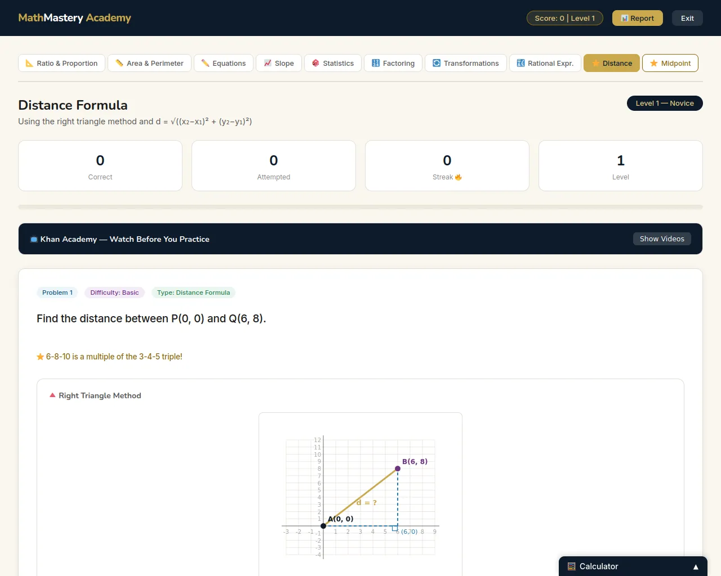Click the Score: 0 | Level 1 badge
721x576 pixels.
[x=565, y=18]
